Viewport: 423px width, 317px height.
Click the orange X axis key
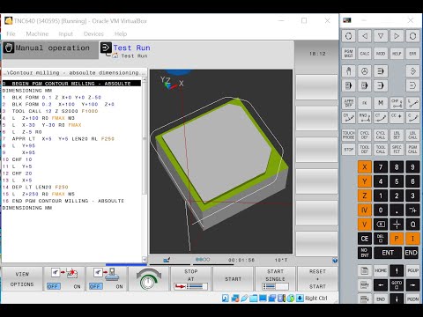[x=365, y=167]
